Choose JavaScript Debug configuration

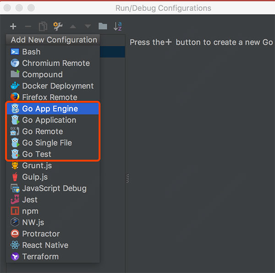[x=53, y=188]
